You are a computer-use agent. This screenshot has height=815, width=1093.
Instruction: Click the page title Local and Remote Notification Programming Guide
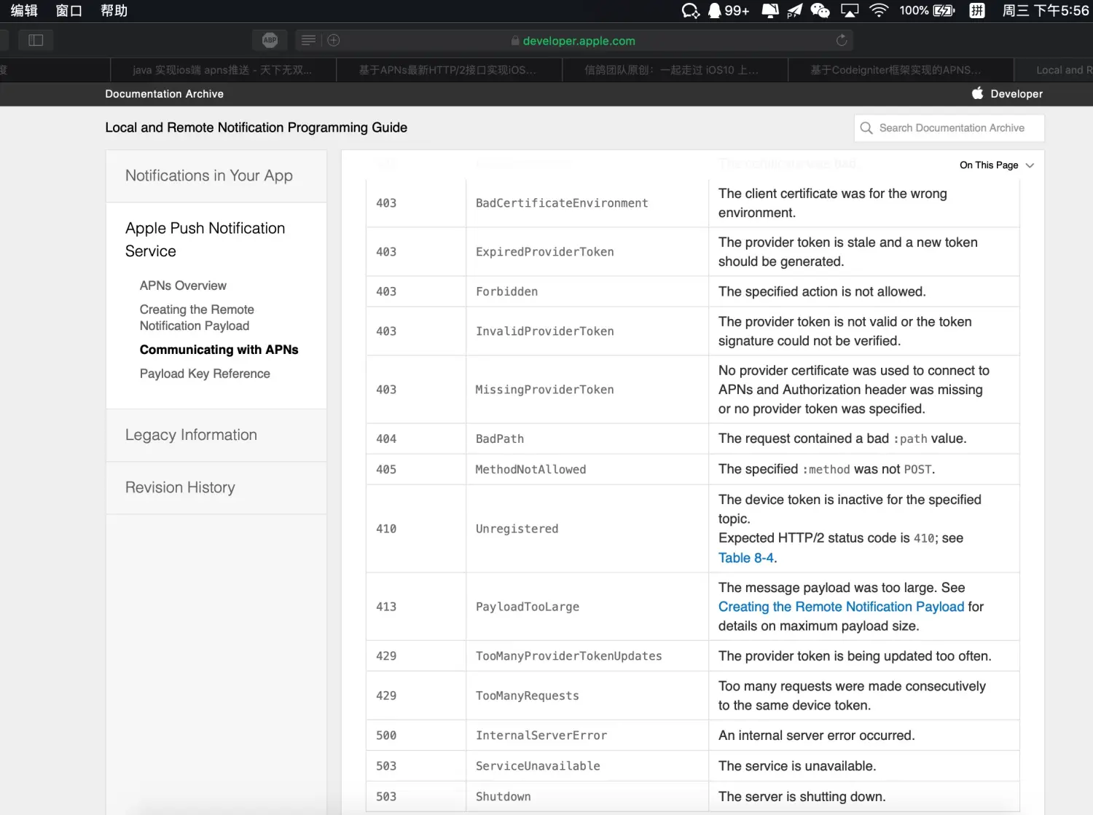pos(256,127)
